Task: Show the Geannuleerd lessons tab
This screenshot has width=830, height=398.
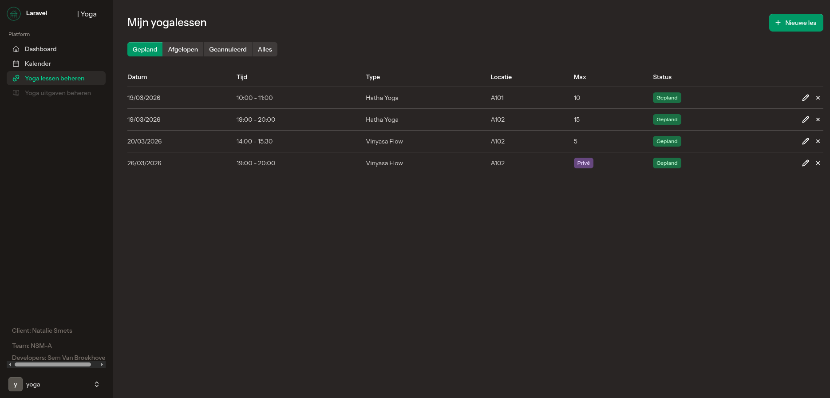Action: pyautogui.click(x=228, y=49)
